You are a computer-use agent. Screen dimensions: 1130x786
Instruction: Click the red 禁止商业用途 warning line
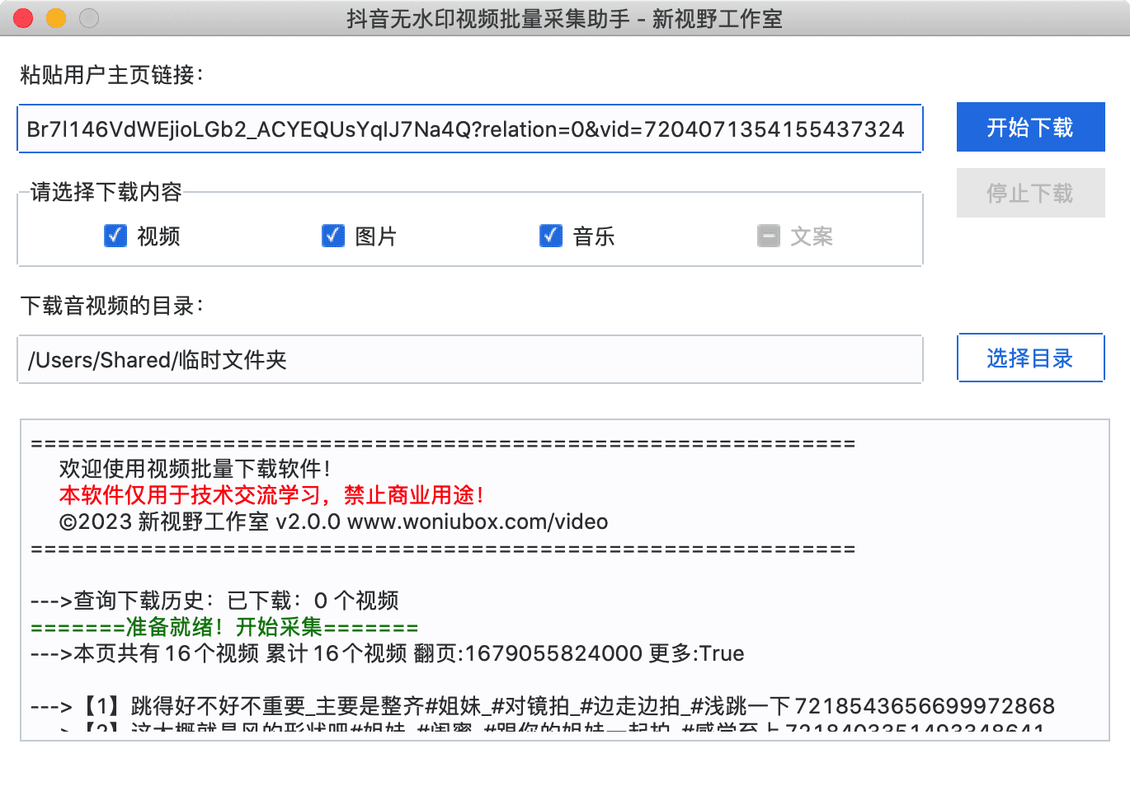coord(271,495)
